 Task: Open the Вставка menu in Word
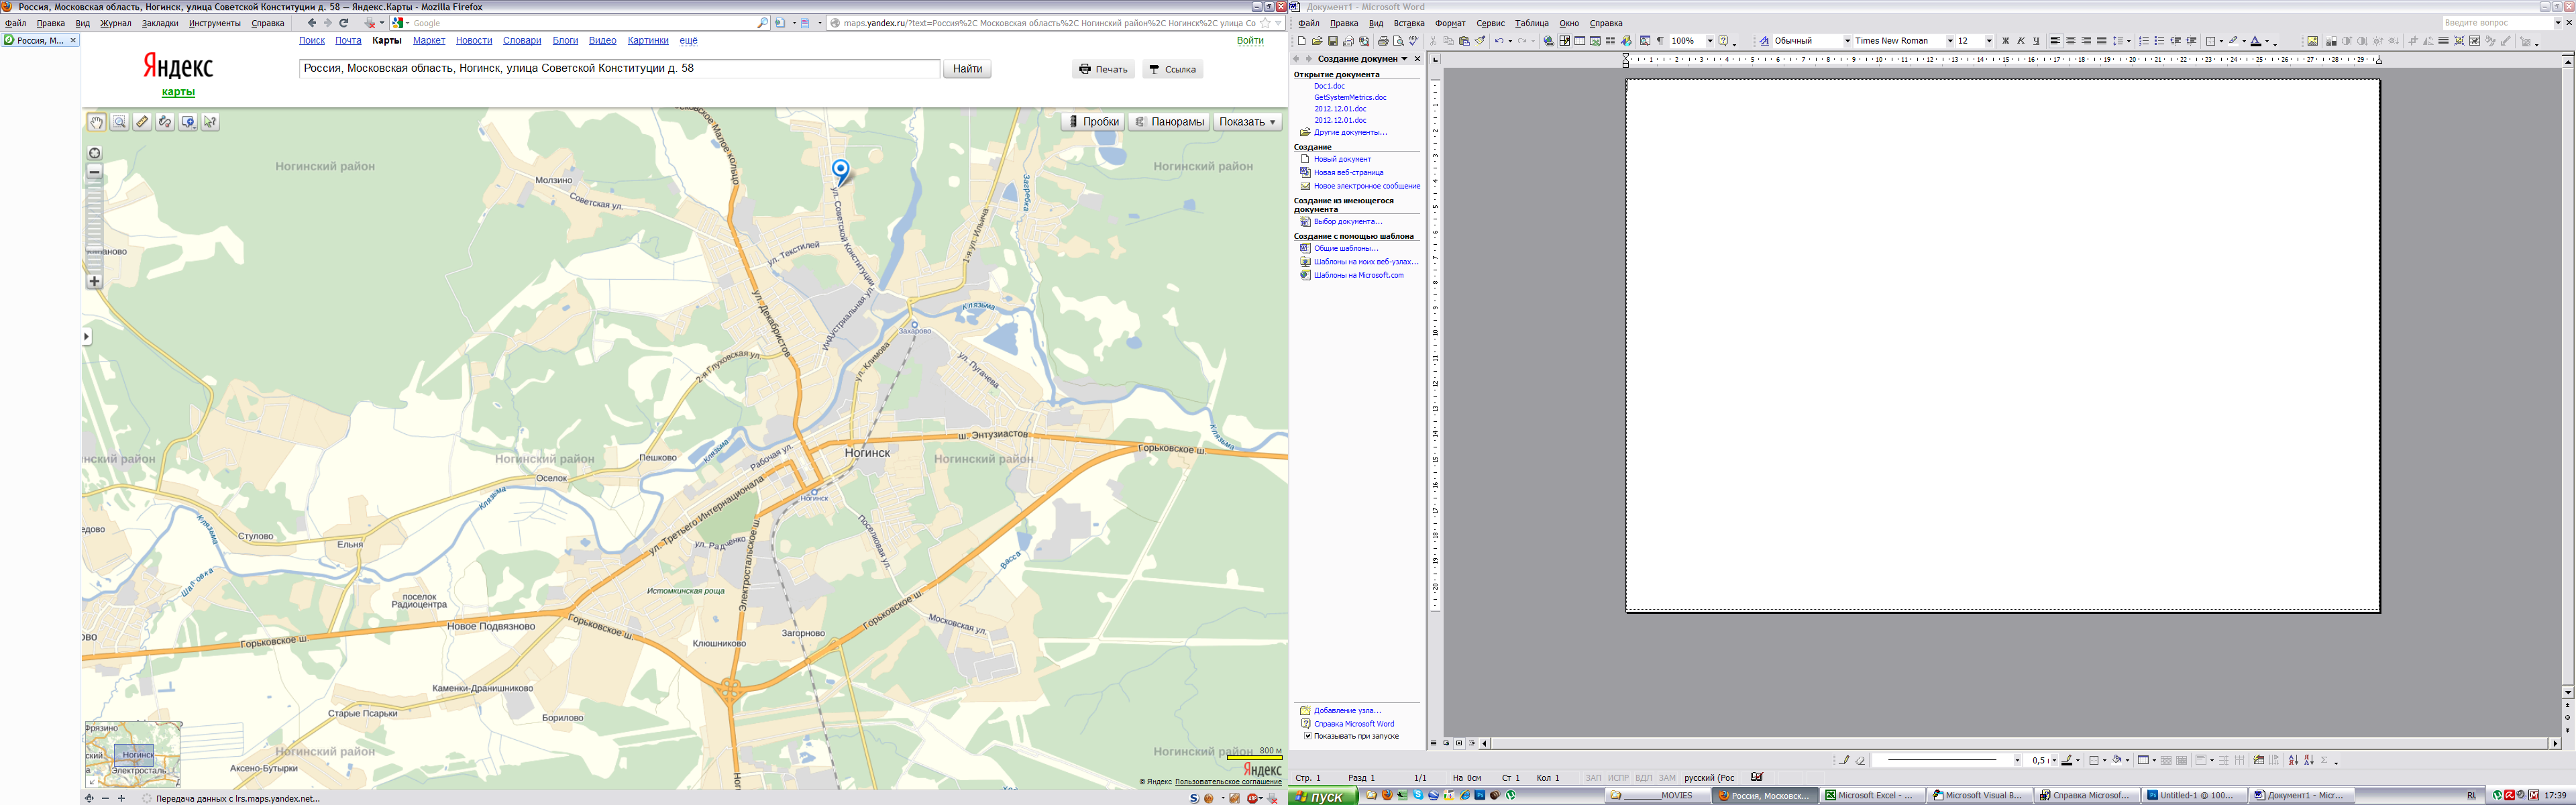click(1409, 23)
